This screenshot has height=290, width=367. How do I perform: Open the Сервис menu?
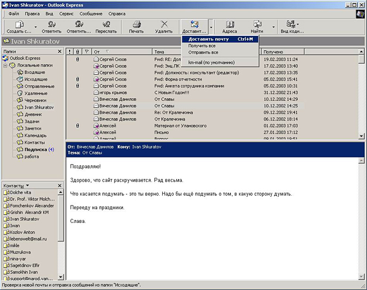click(68, 13)
